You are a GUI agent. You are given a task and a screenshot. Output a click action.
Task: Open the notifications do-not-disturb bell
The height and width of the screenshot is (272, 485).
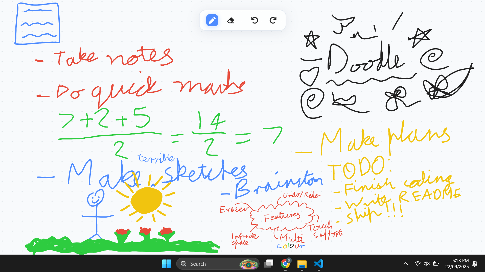tap(475, 264)
